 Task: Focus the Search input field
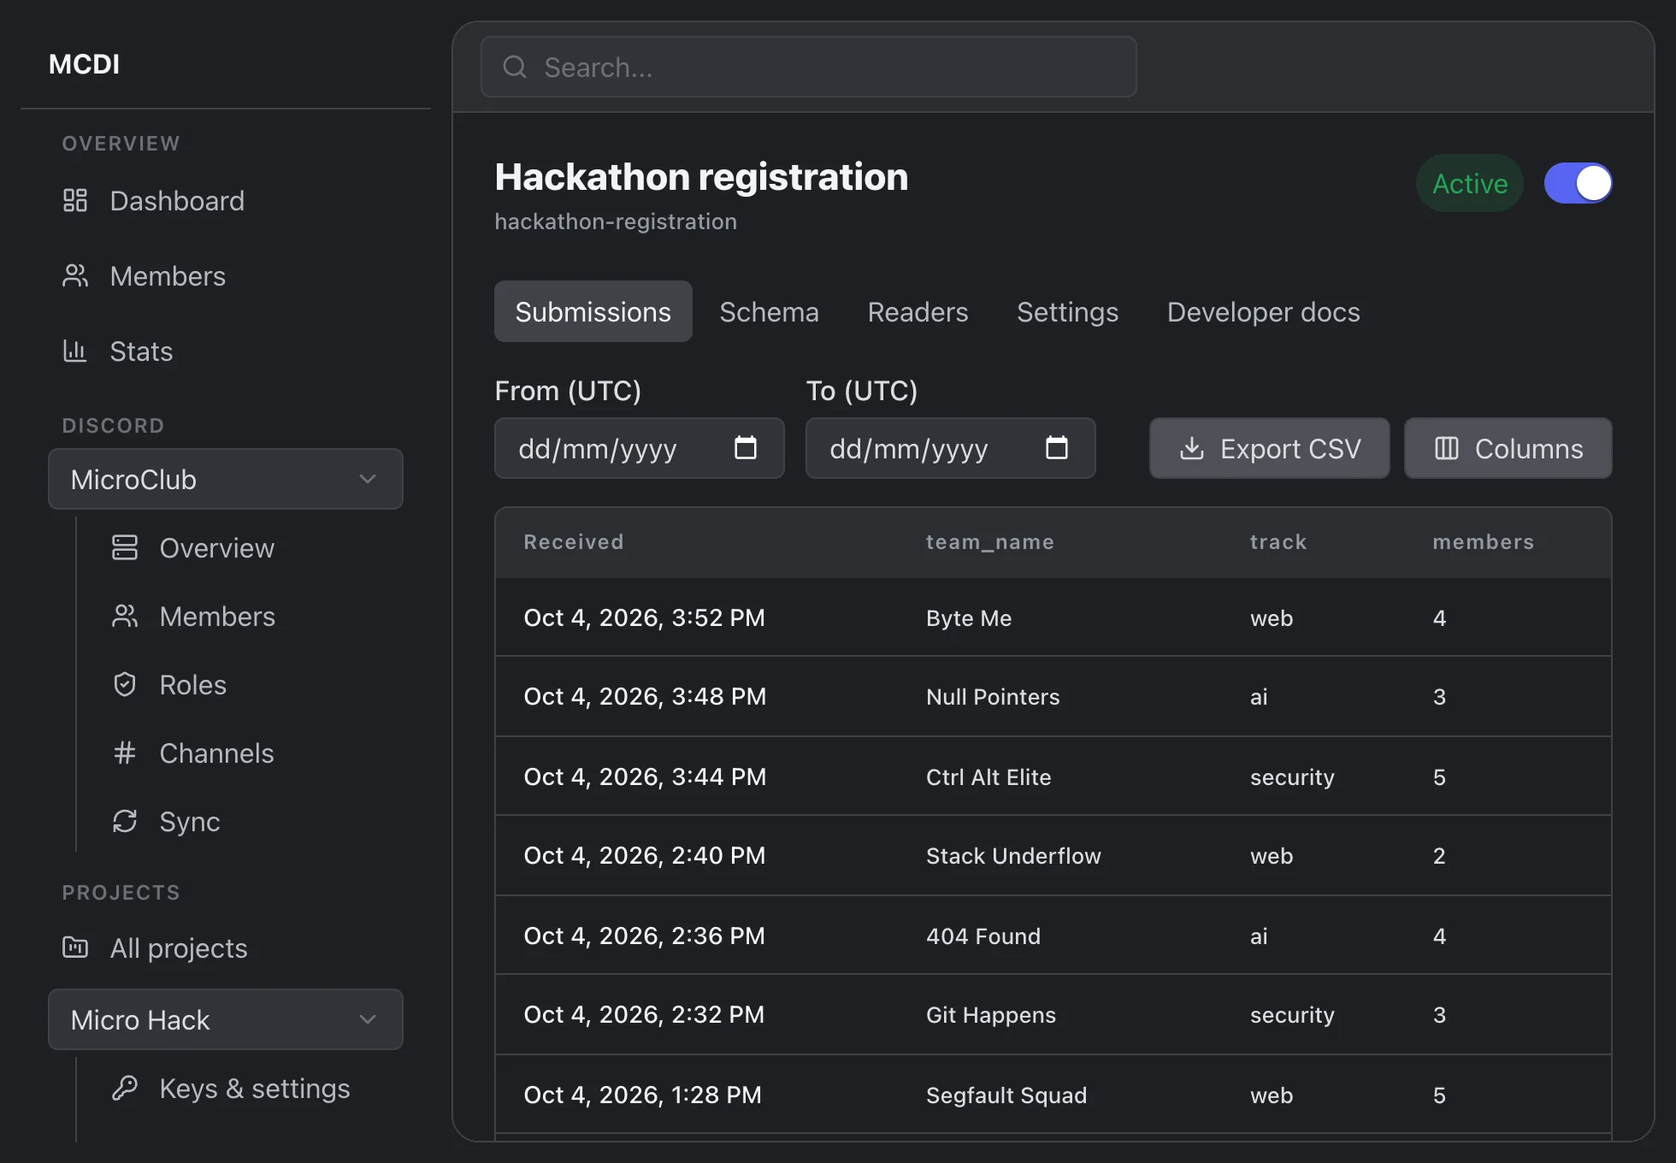tap(809, 67)
